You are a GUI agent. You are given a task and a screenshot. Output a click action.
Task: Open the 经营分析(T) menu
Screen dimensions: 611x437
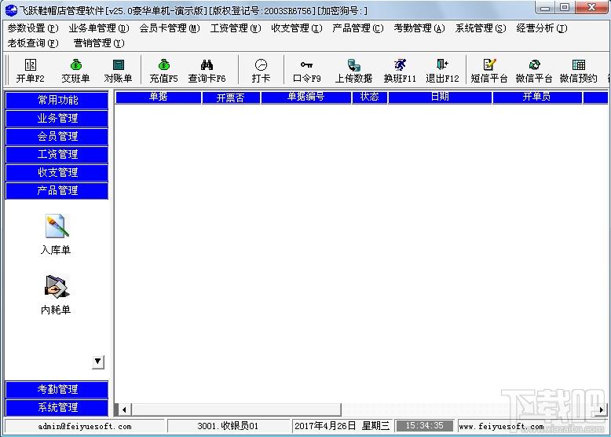tap(542, 28)
